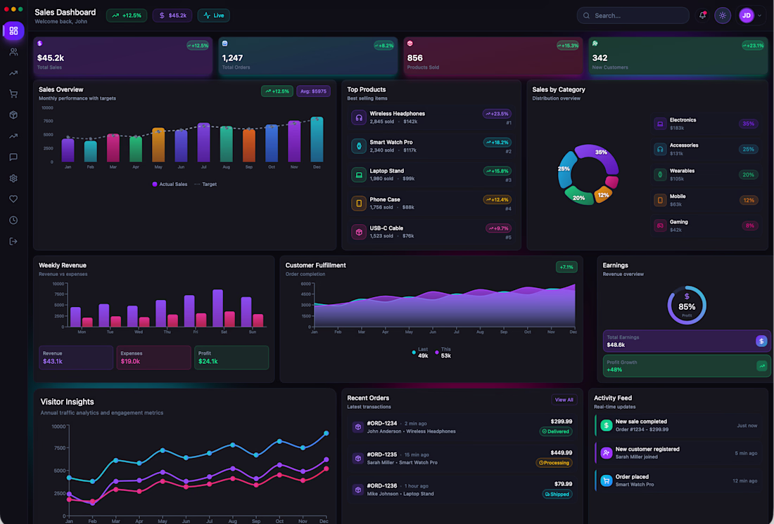Viewport: 774px width, 524px height.
Task: Open the Wireless Headphones product row
Action: click(x=431, y=117)
